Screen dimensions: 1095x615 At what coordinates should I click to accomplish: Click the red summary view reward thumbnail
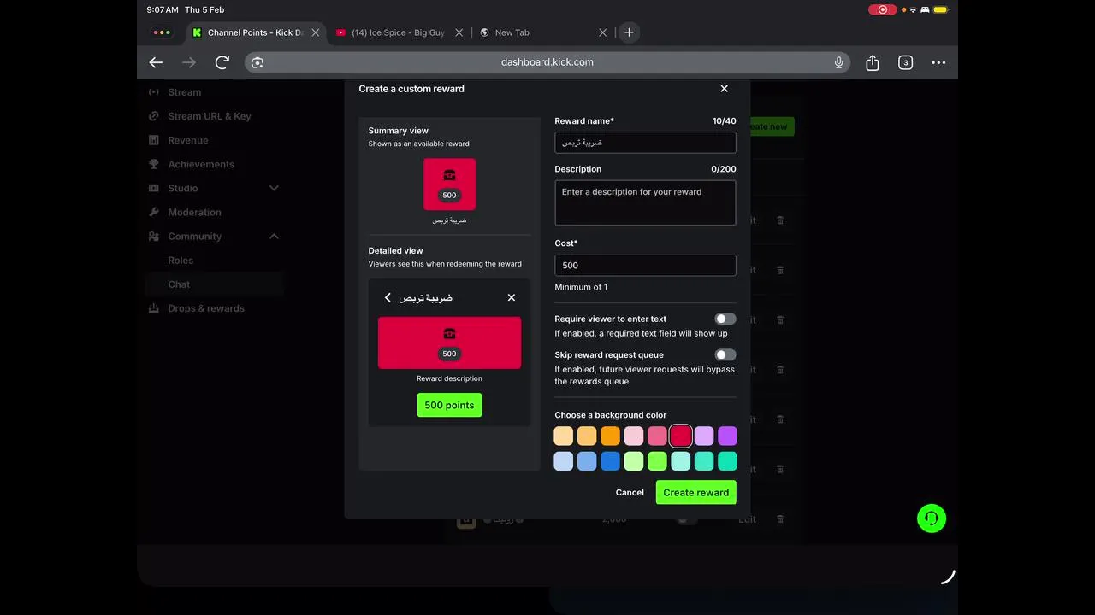coord(449,184)
